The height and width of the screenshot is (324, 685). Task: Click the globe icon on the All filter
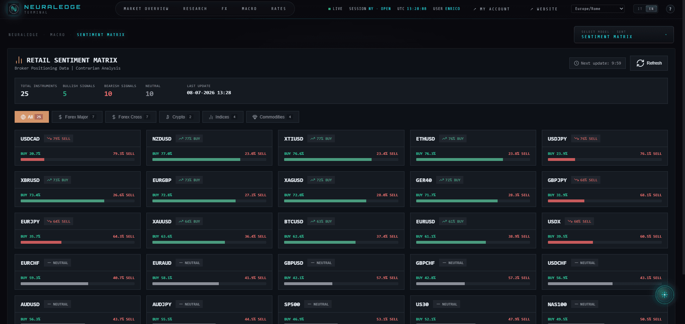[23, 117]
